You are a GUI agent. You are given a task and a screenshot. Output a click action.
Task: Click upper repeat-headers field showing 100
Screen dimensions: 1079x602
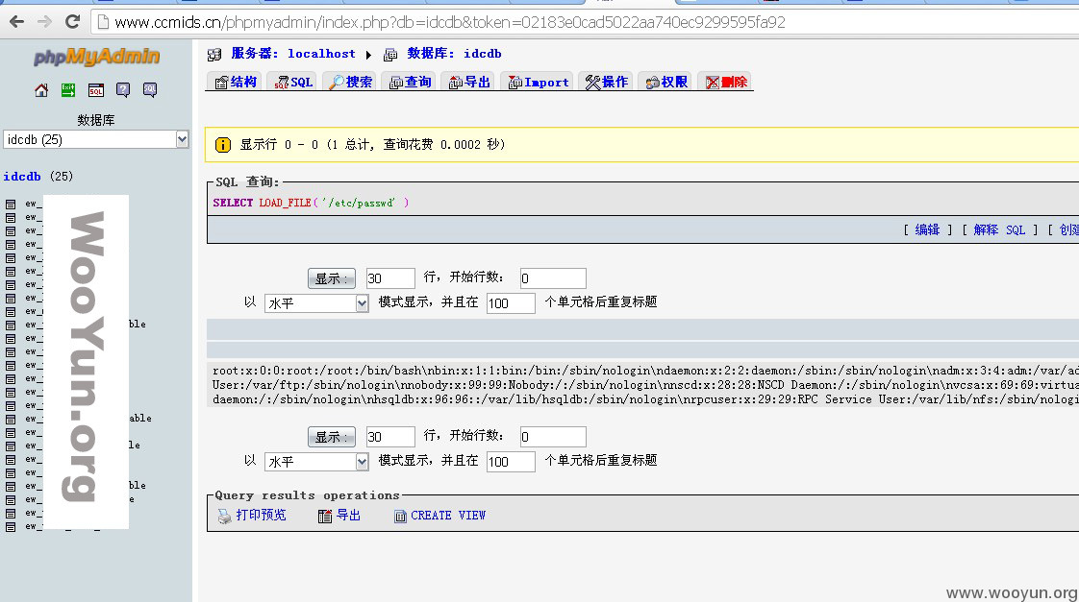click(x=511, y=303)
